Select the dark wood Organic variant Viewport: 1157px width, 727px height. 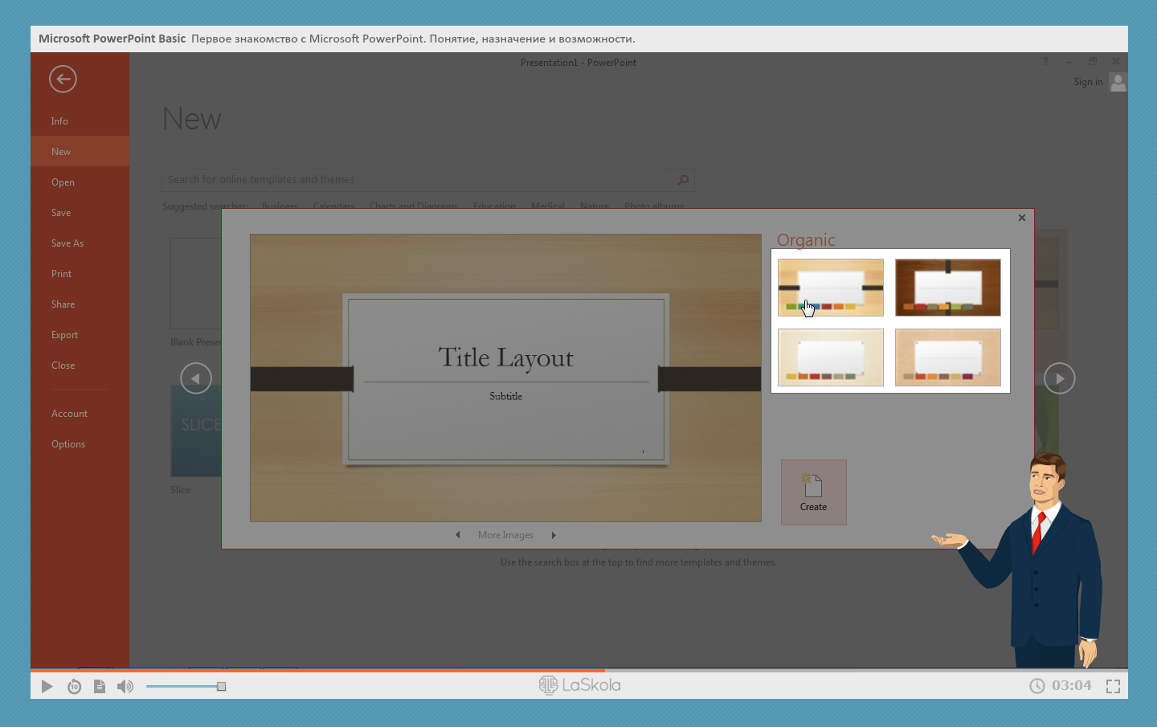pos(947,288)
